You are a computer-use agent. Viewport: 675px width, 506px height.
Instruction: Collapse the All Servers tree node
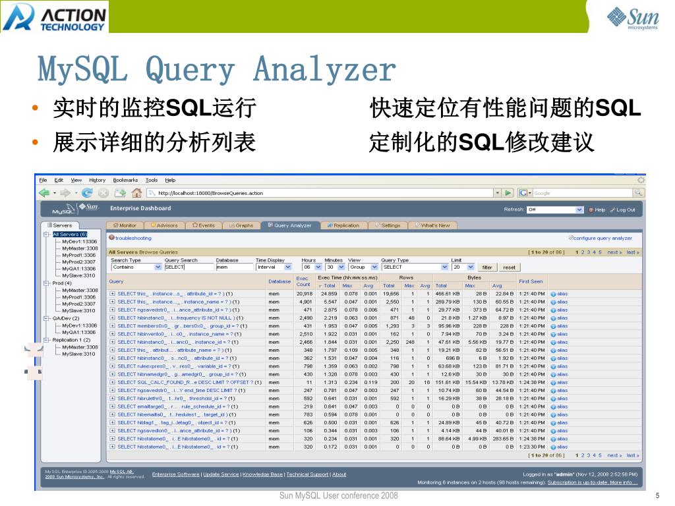point(46,235)
